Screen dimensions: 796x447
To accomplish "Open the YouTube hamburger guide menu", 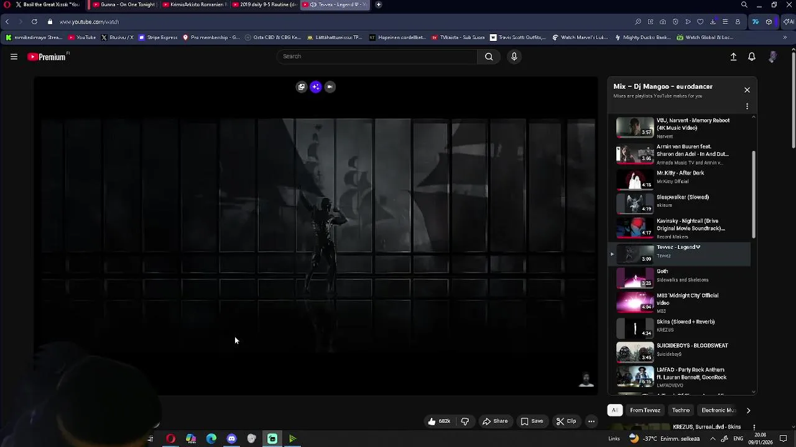I will click(14, 56).
